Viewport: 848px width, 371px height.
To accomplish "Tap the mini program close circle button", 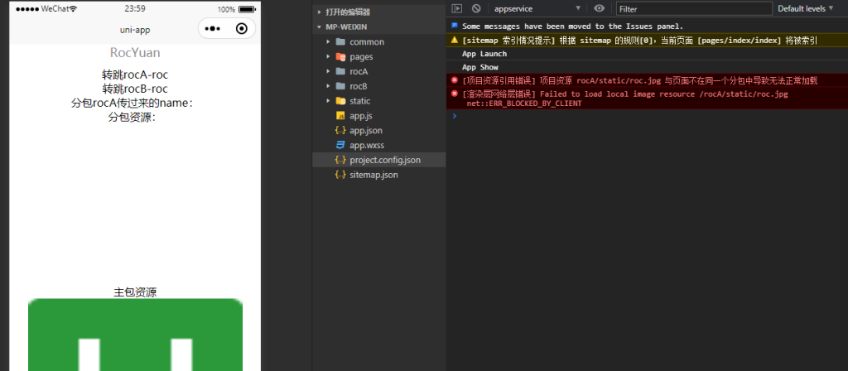I will (x=242, y=29).
